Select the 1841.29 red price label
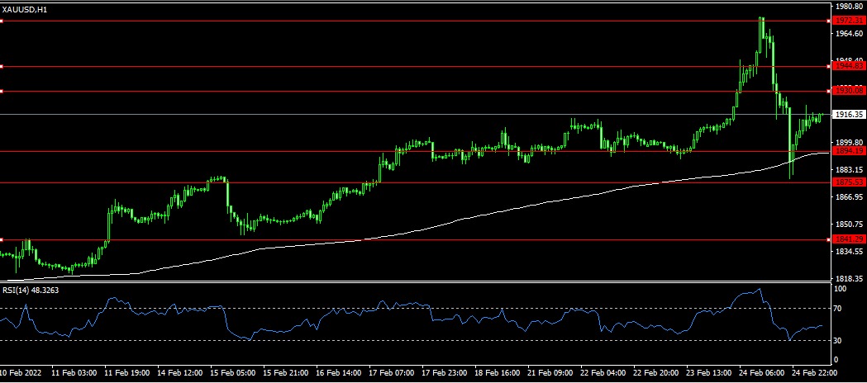 850,239
